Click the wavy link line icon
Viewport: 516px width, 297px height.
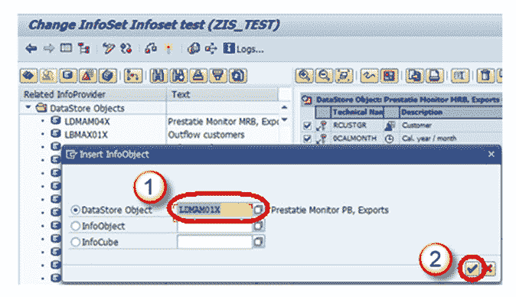[369, 76]
